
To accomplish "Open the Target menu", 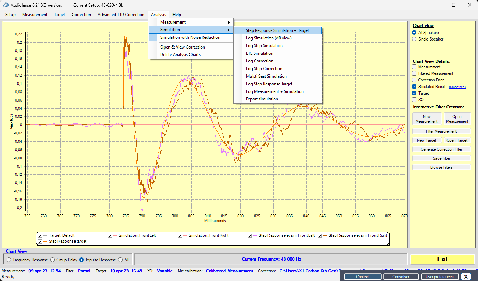I will [60, 15].
